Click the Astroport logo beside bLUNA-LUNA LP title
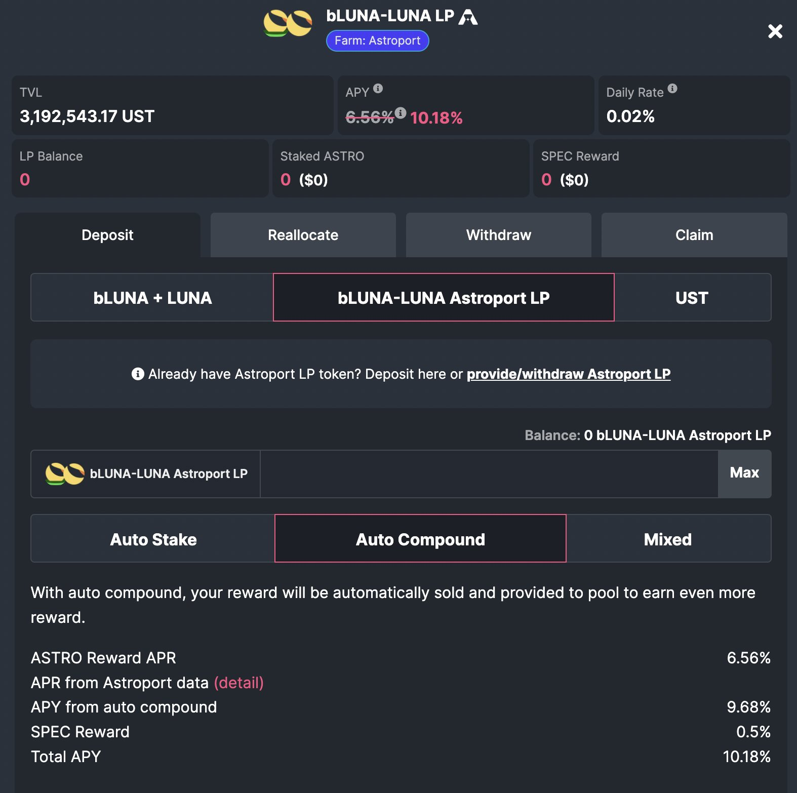 coord(468,17)
